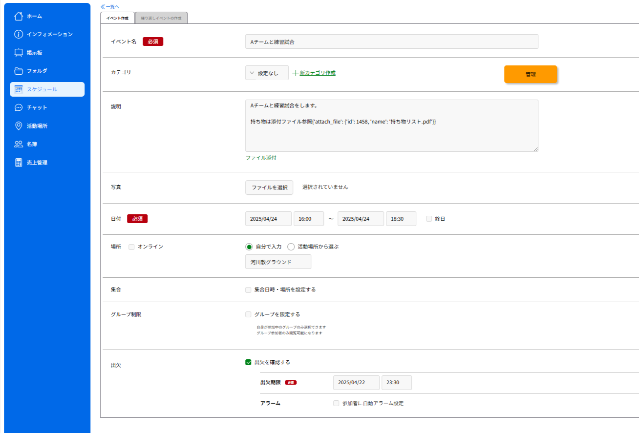Open the フォルダ sidebar item

tap(47, 71)
